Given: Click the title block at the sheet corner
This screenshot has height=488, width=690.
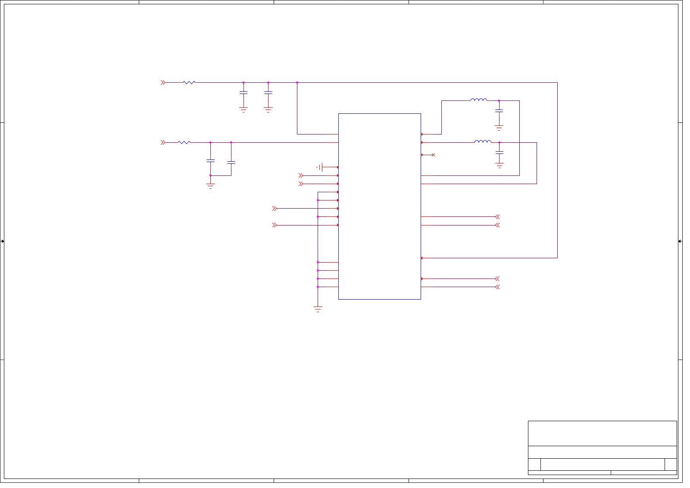Looking at the screenshot, I should point(602,448).
